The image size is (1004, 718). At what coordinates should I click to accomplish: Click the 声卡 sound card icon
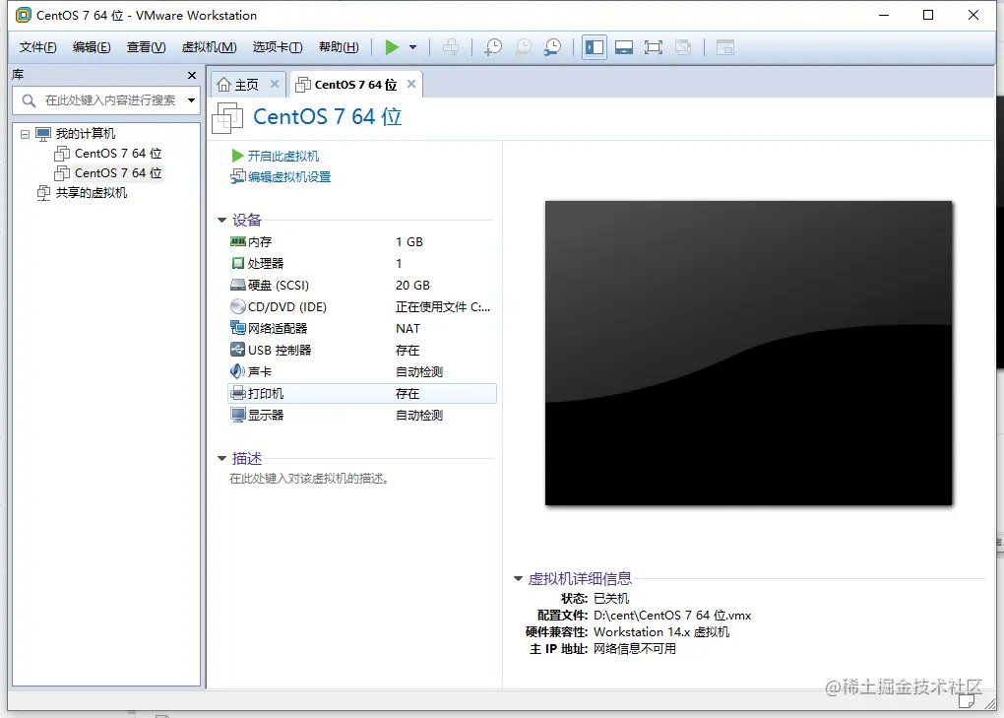pos(237,371)
